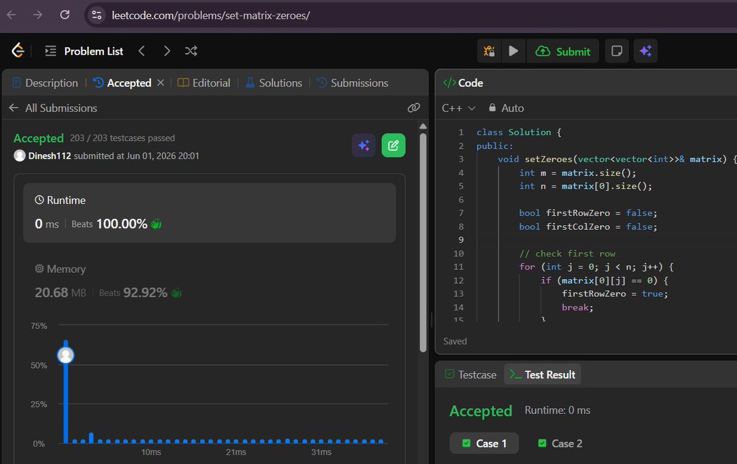
Task: Reload the page with refresh icon
Action: (x=64, y=15)
